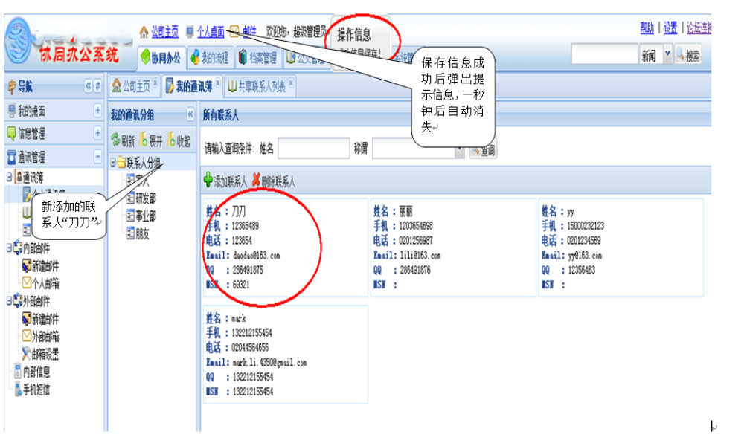744x446 pixels.
Task: Open 新建邮件 under 内部邮件
Action: click(x=41, y=266)
